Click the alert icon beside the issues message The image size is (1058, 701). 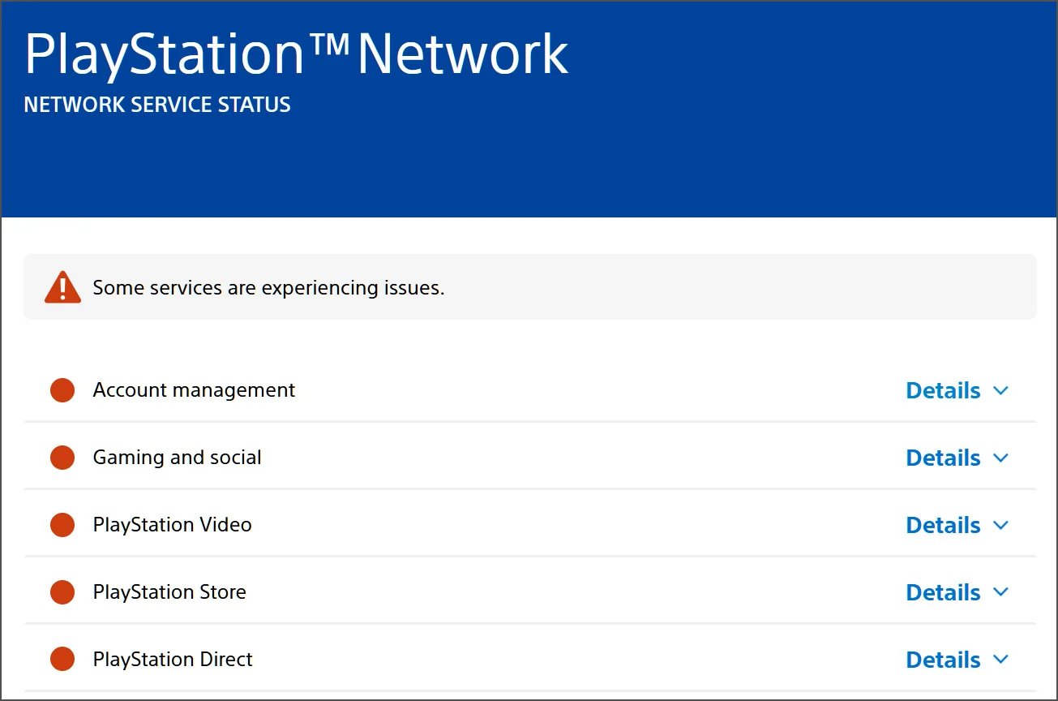(x=62, y=286)
